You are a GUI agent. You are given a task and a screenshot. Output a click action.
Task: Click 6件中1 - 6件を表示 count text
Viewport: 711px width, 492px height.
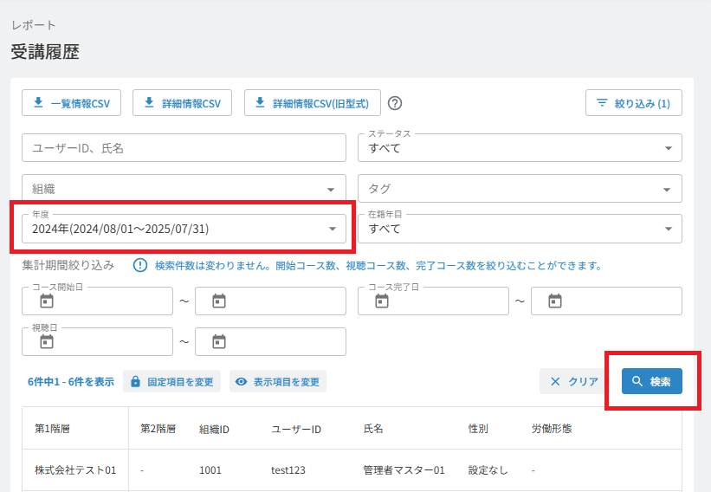(x=71, y=382)
